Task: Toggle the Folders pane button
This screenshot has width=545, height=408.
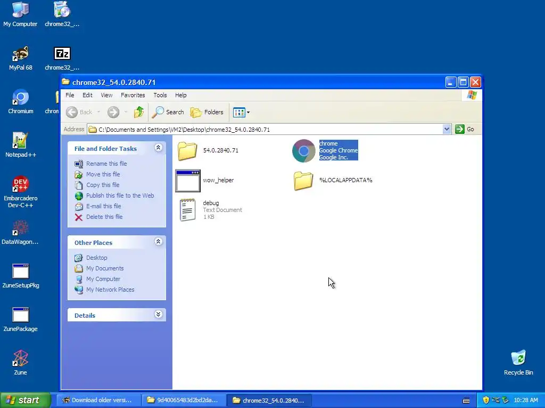Action: (207, 112)
